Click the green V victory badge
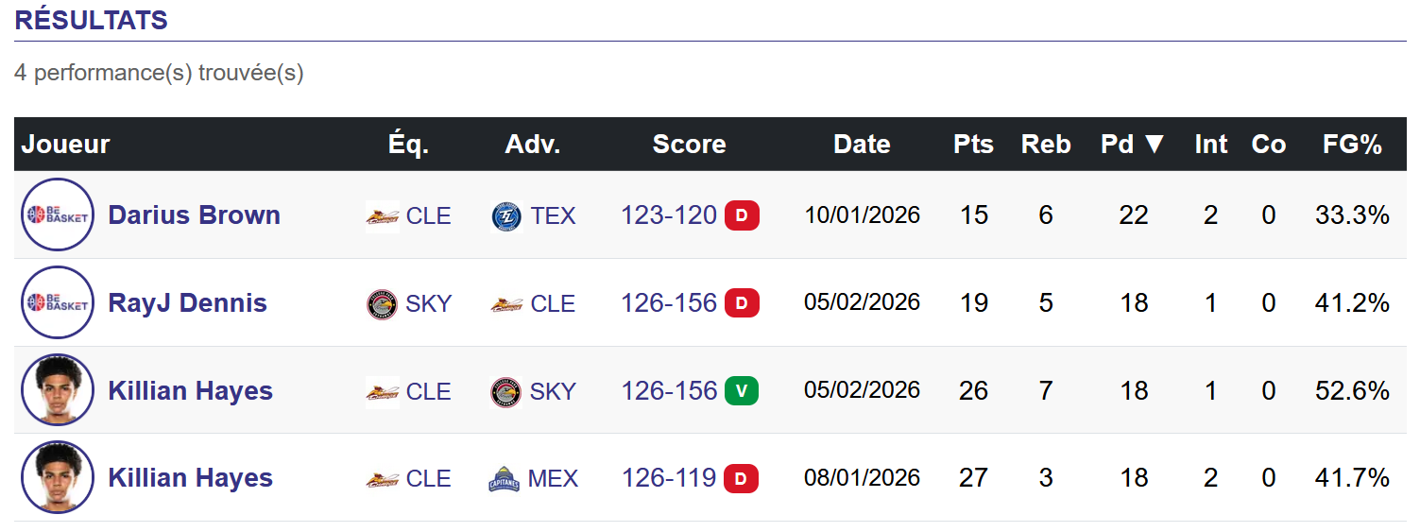Screen dimensions: 1420x532 pos(742,391)
